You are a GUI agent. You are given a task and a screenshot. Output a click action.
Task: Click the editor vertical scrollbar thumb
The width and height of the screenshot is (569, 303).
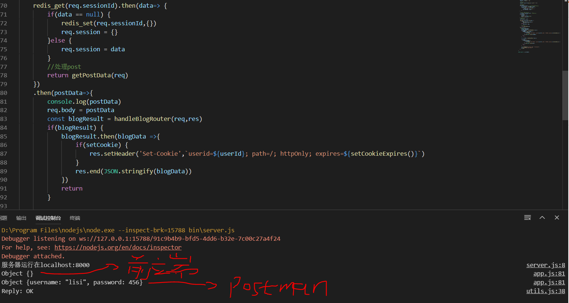tap(565, 95)
